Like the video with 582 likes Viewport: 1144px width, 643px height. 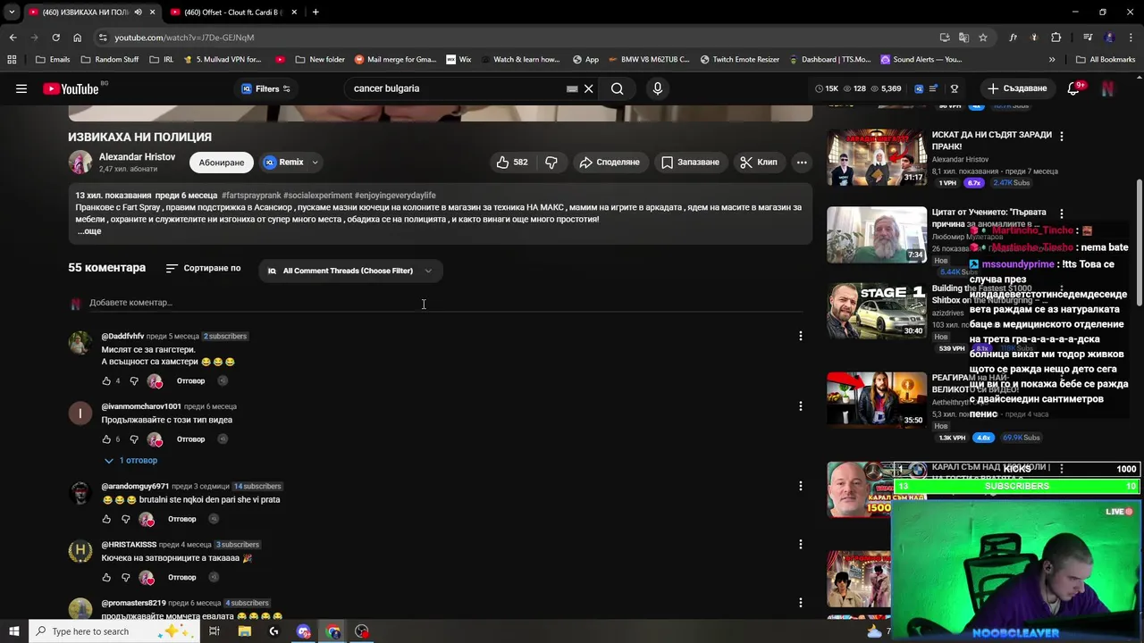[x=512, y=163]
